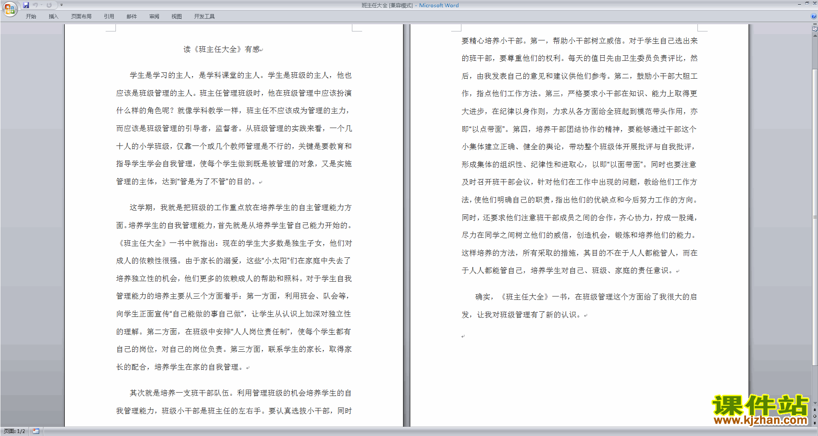This screenshot has height=436, width=818.
Task: Click the line ending 培养学生在家的自我管理
Action: (x=182, y=367)
